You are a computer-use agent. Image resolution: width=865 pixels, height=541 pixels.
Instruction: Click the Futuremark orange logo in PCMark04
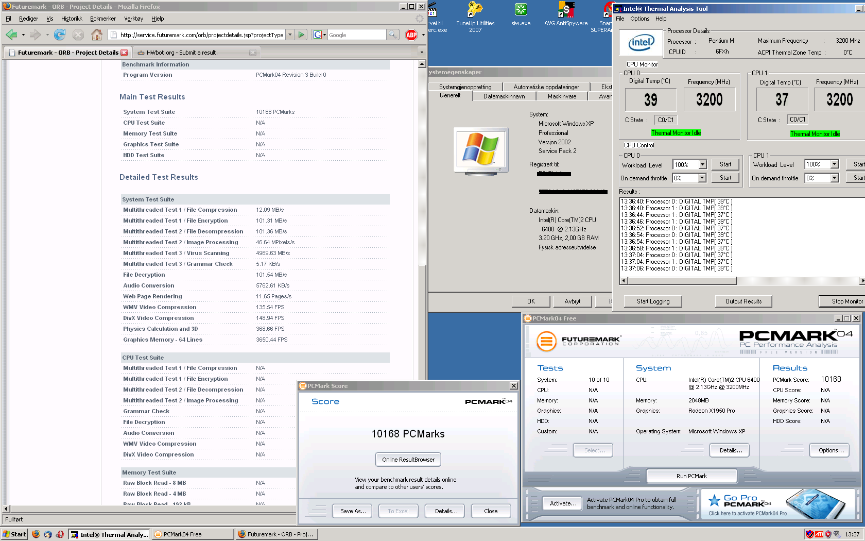tap(547, 341)
